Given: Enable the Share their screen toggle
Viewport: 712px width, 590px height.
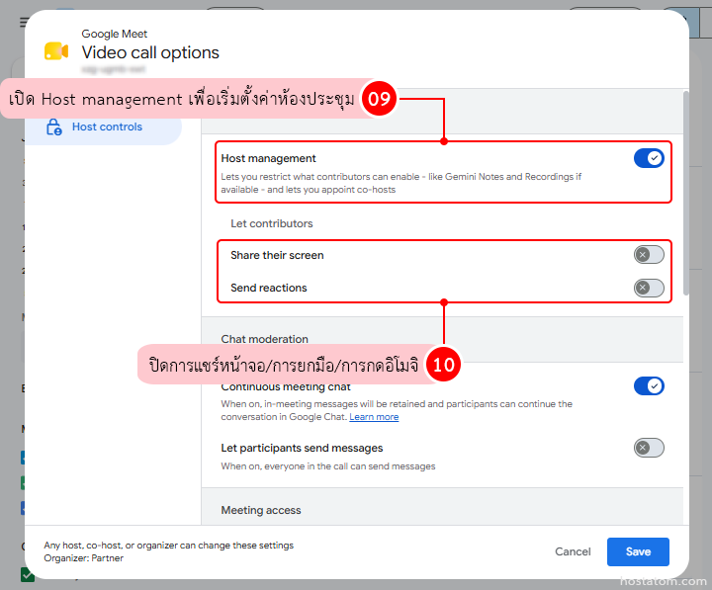Looking at the screenshot, I should pos(649,255).
